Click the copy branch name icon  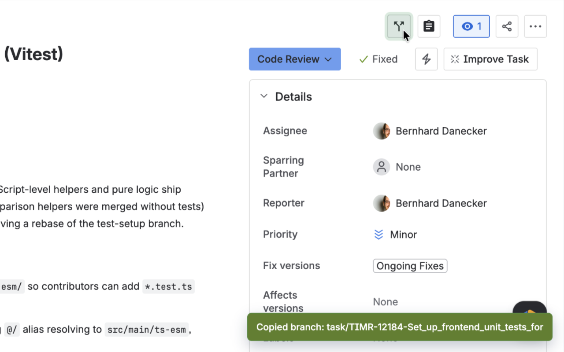(399, 26)
